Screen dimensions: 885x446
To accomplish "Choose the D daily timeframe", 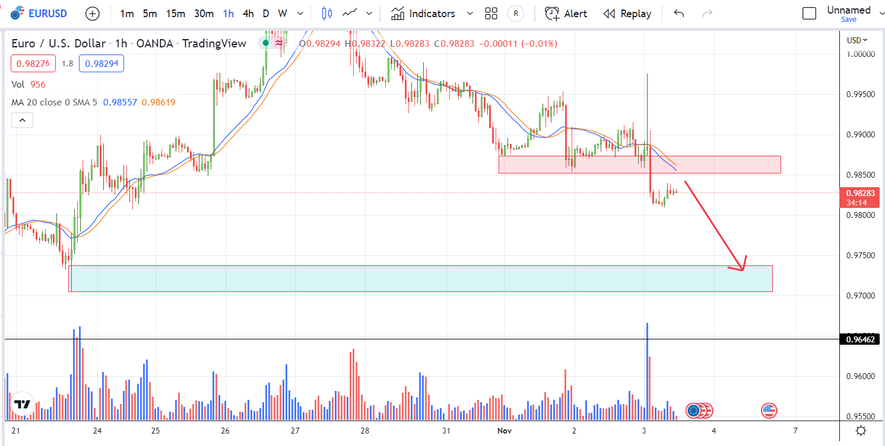I will (266, 13).
